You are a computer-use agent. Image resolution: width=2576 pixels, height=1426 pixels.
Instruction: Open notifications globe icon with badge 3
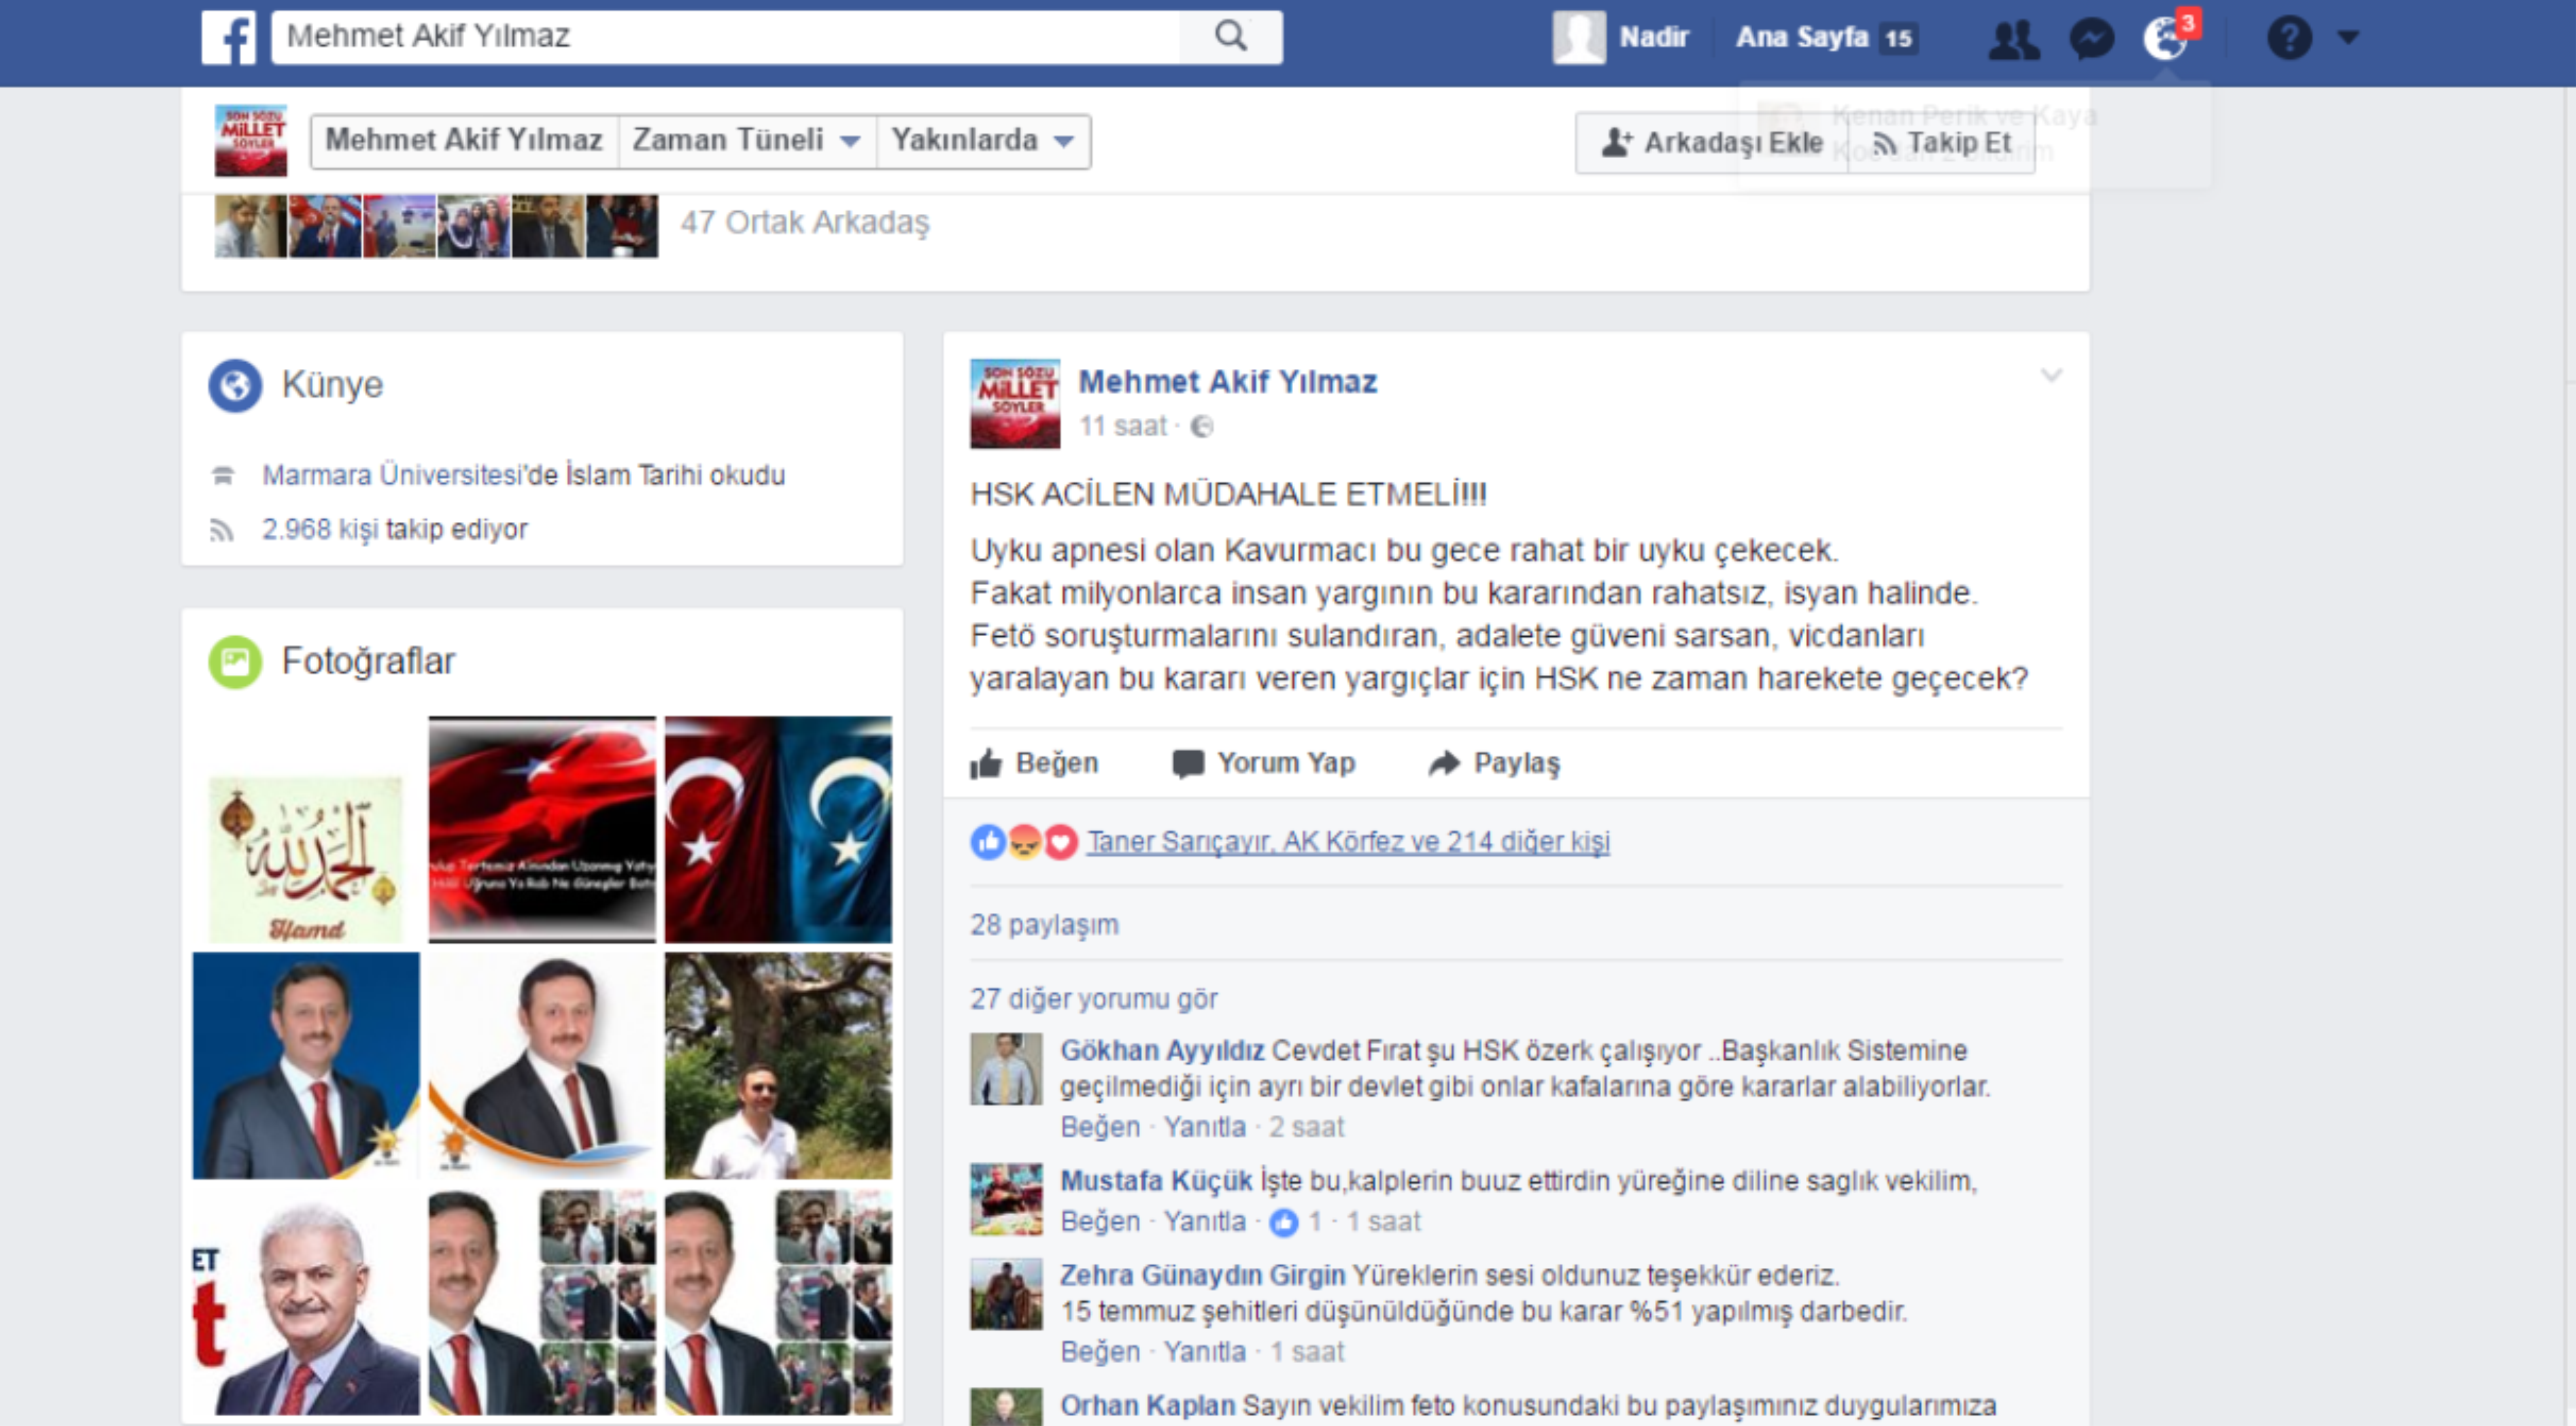(x=2167, y=38)
